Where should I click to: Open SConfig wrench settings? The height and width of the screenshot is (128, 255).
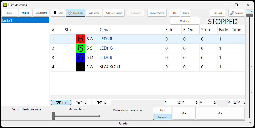point(236,13)
